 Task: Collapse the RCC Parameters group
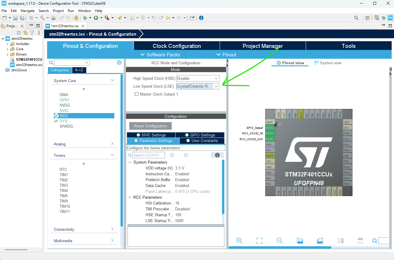[130, 197]
